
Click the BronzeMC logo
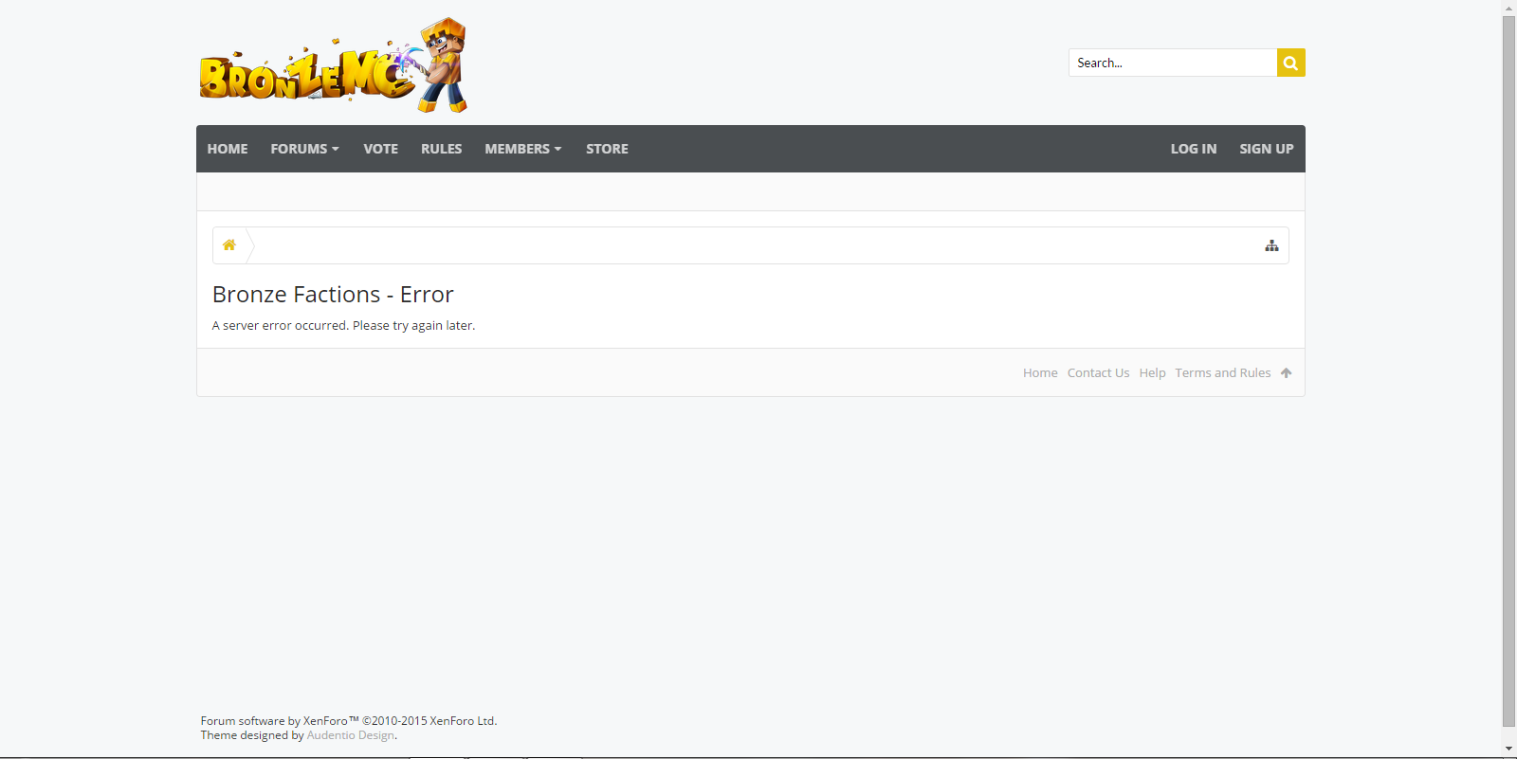coord(333,66)
